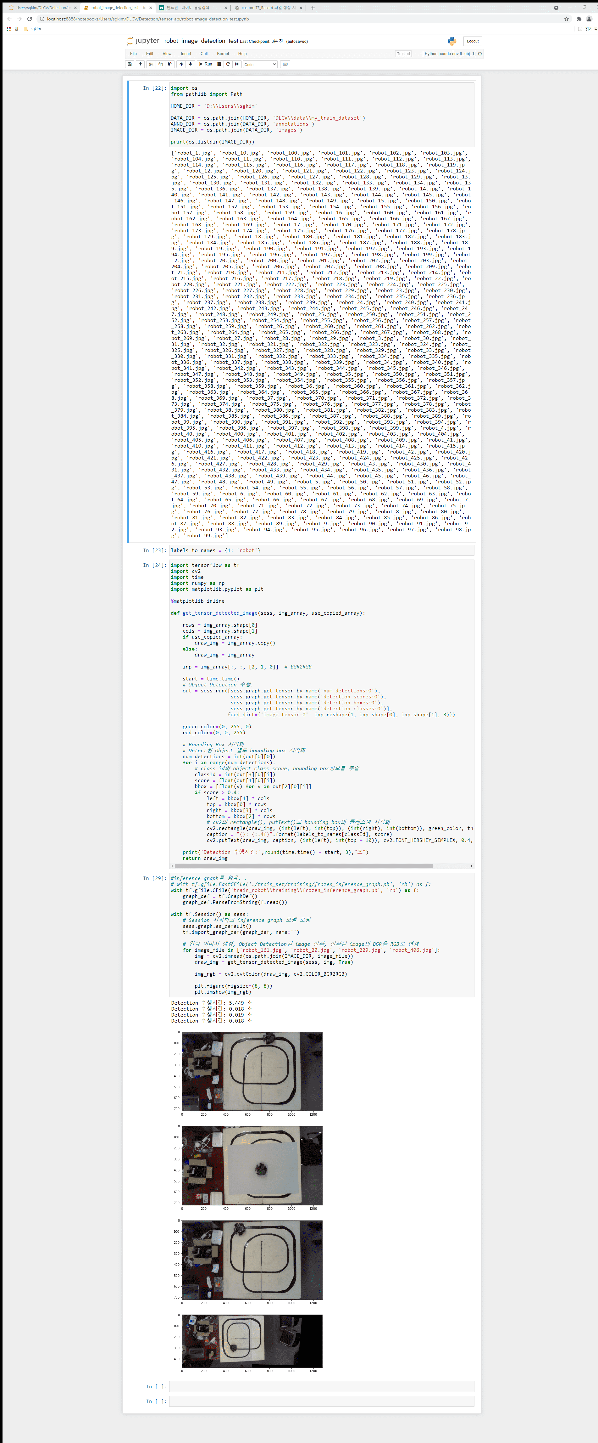Click the right arrow of cell 24 scrollbar
Image resolution: width=598 pixels, height=1443 pixels.
point(472,866)
